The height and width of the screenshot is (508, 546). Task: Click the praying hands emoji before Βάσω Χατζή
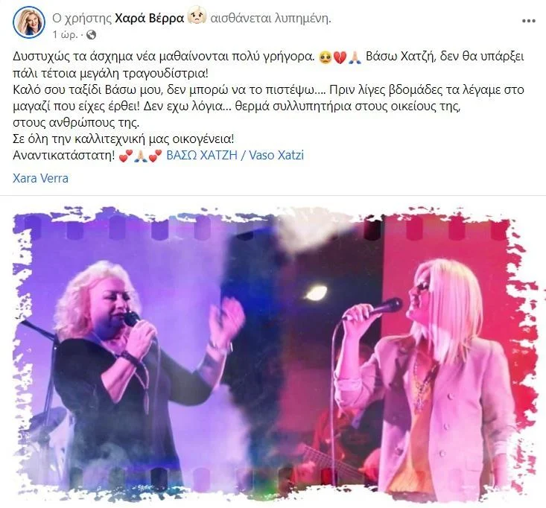point(355,57)
